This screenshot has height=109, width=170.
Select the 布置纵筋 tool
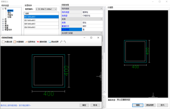point(7,42)
